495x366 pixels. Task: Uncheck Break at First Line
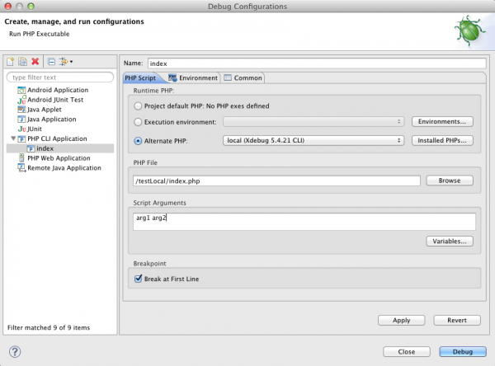pos(139,279)
